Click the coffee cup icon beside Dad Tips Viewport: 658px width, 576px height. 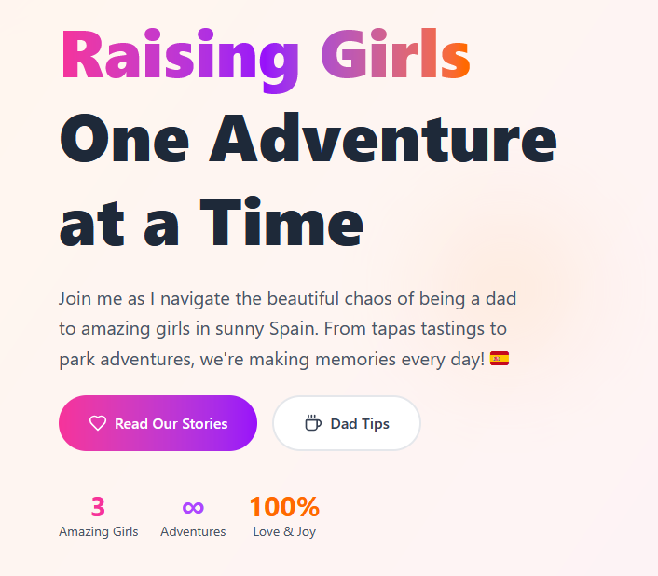313,423
